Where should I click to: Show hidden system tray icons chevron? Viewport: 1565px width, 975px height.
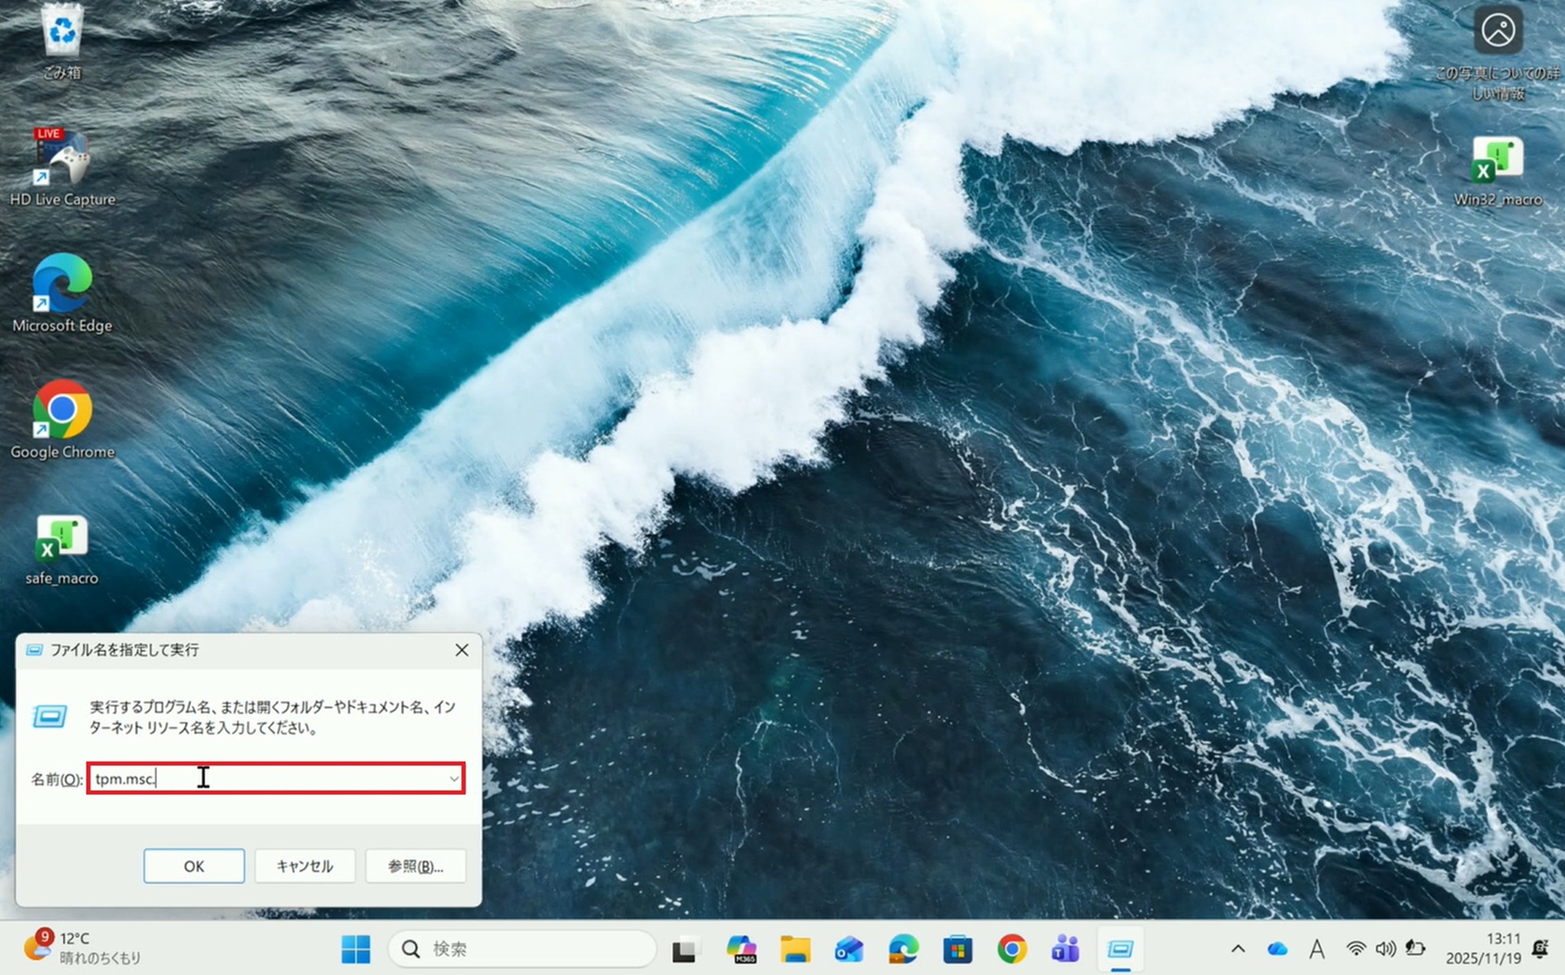tap(1237, 949)
